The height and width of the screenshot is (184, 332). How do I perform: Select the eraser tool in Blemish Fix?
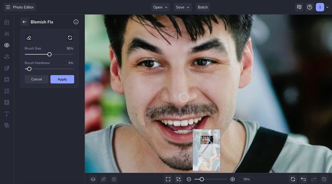point(29,38)
